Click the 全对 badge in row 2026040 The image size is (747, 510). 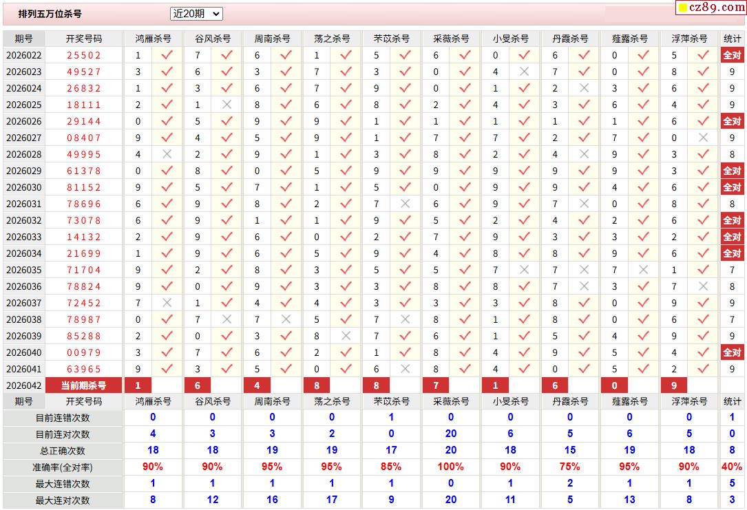coord(733,352)
